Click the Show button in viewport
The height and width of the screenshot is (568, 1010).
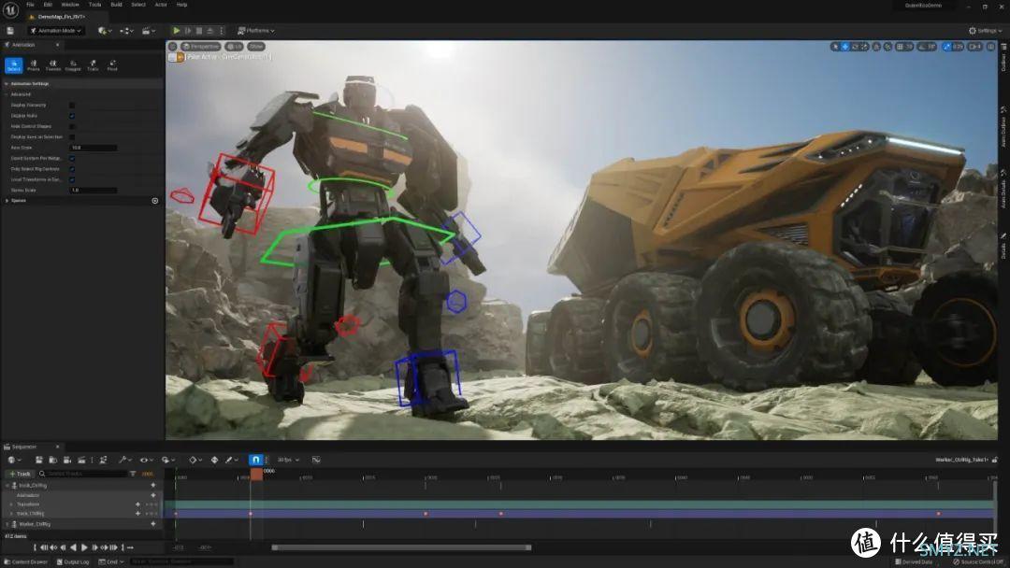pyautogui.click(x=256, y=47)
